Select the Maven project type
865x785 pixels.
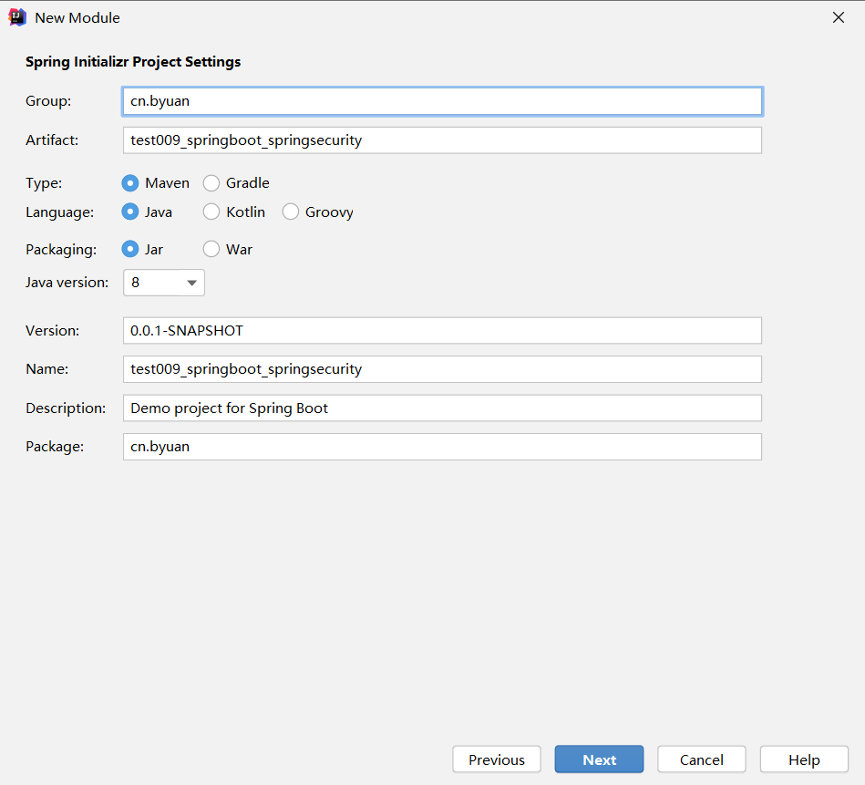click(130, 183)
